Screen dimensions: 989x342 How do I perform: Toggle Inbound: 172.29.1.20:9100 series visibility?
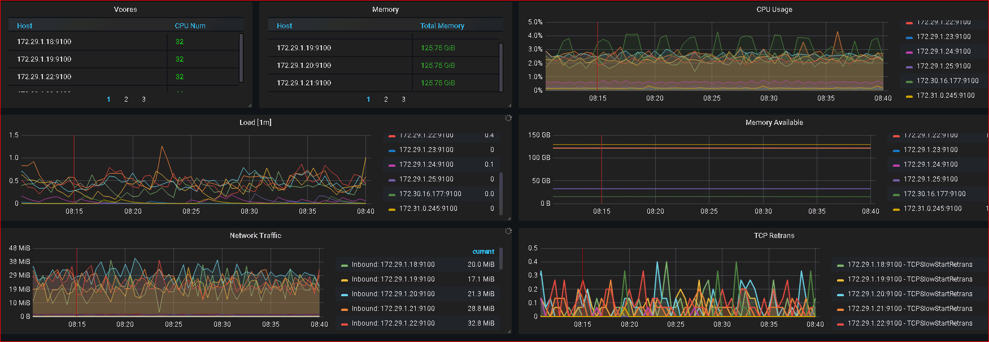tap(393, 294)
